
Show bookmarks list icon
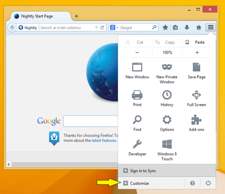(175, 27)
